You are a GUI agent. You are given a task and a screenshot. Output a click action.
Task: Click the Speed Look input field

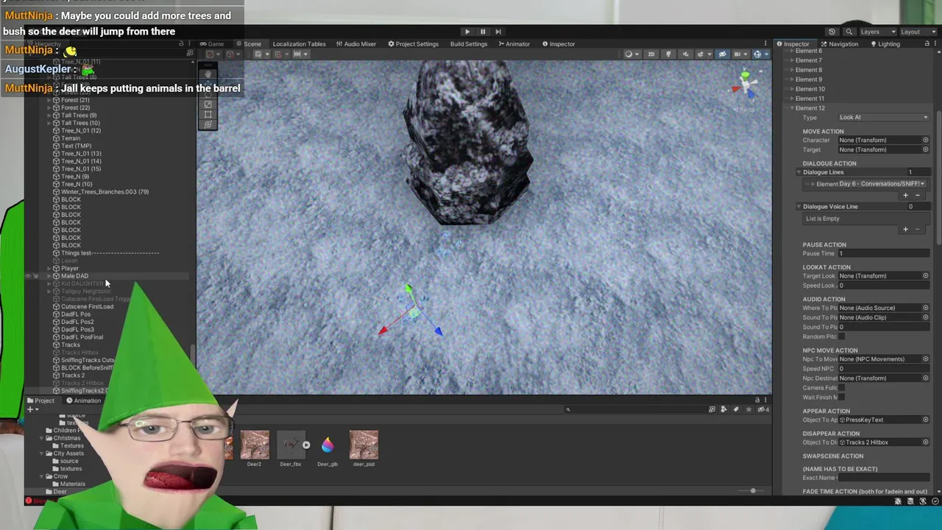click(884, 286)
